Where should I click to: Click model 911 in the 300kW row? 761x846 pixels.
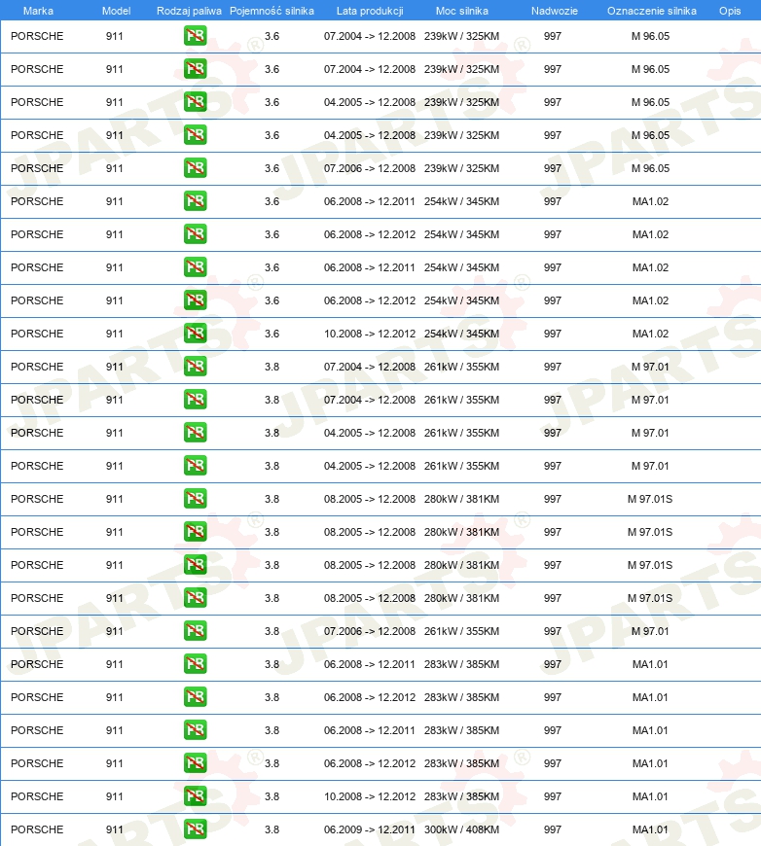114,829
